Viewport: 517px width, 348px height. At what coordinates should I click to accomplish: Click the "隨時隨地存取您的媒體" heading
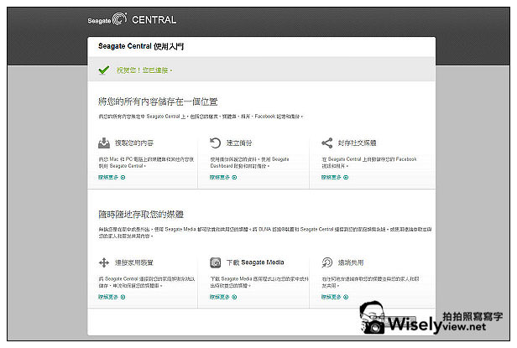(x=141, y=215)
